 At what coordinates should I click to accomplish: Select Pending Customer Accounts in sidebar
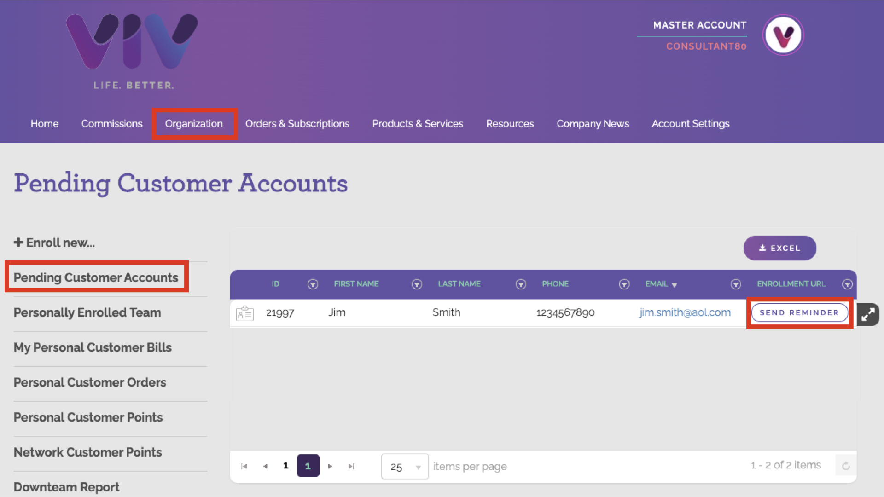96,277
